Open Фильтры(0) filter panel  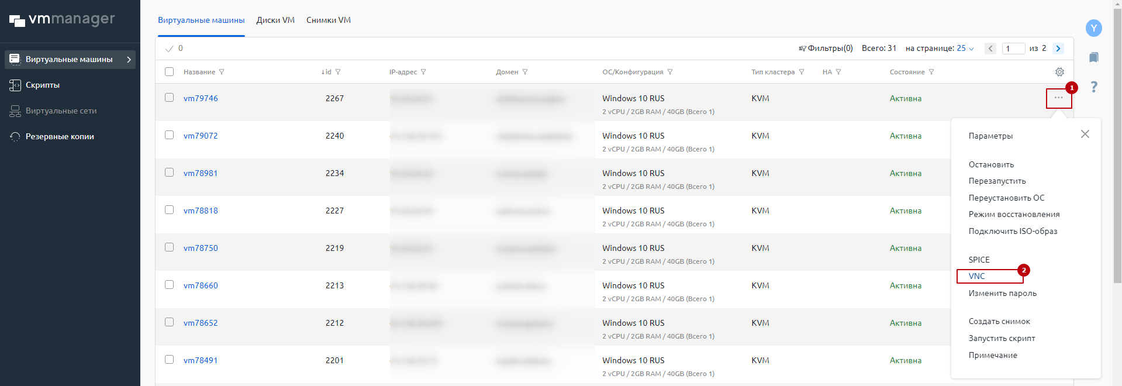(x=826, y=48)
